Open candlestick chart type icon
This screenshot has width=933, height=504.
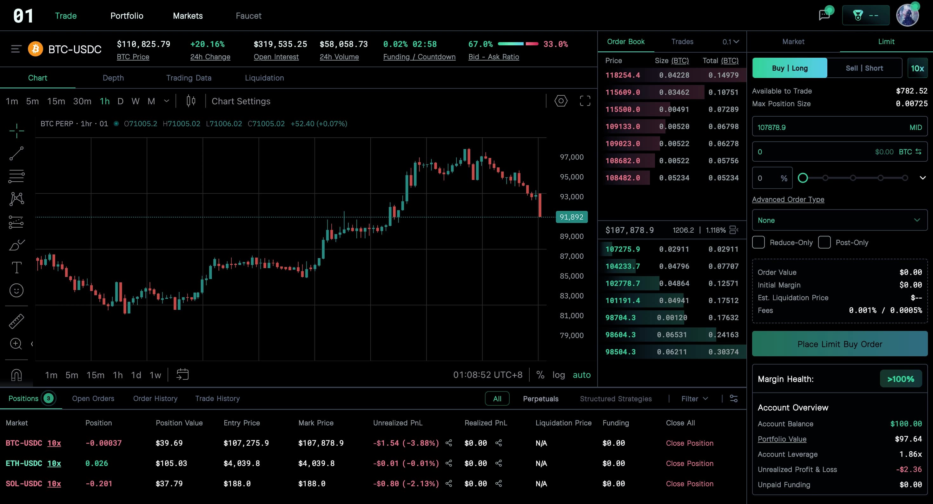pyautogui.click(x=191, y=101)
